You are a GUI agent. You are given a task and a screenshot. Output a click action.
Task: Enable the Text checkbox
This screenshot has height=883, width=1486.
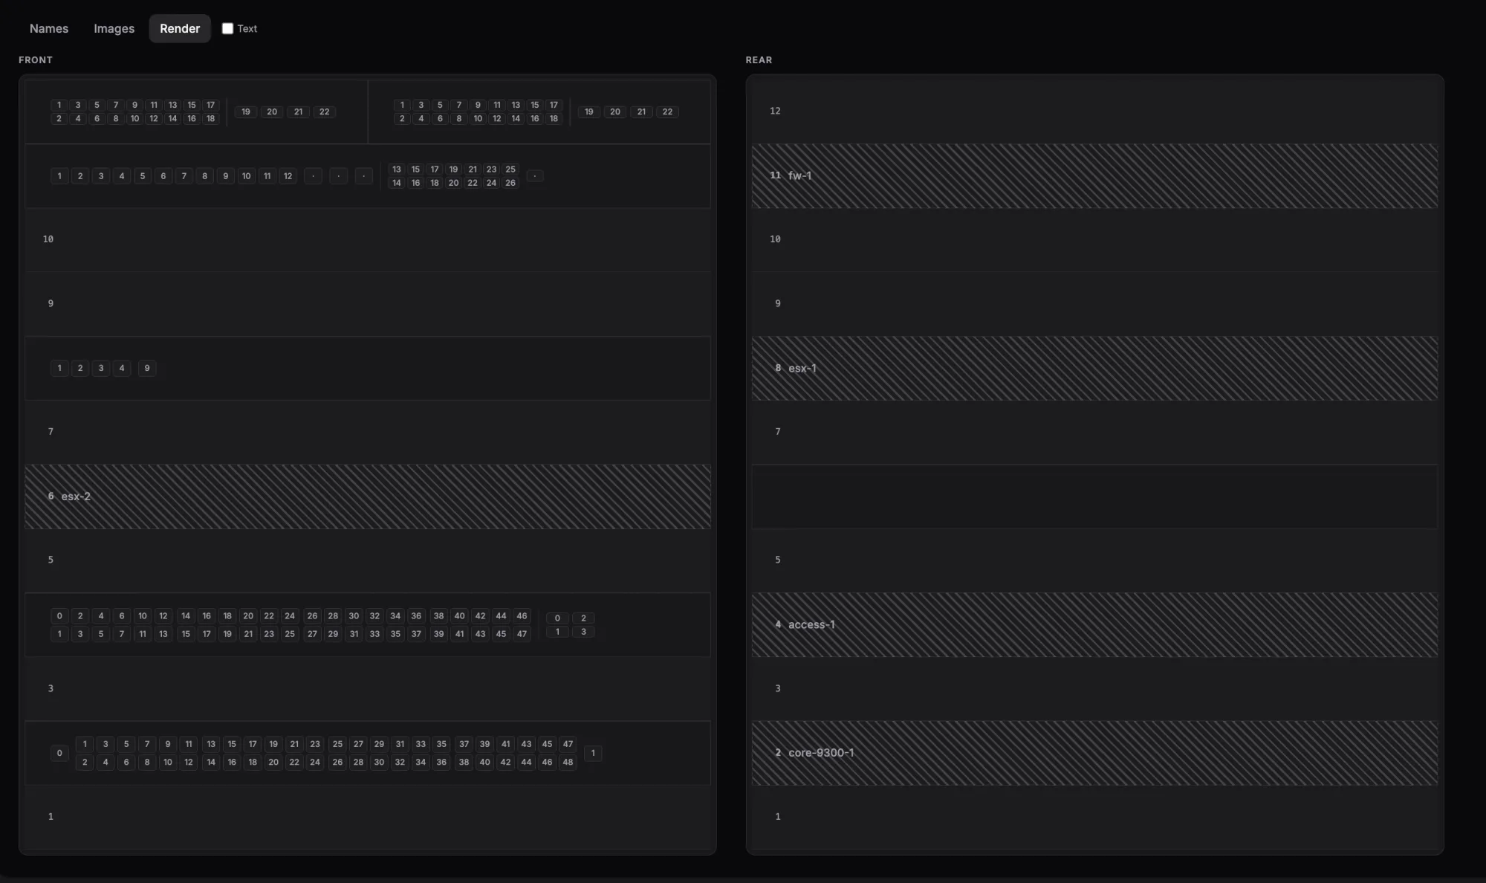tap(227, 28)
